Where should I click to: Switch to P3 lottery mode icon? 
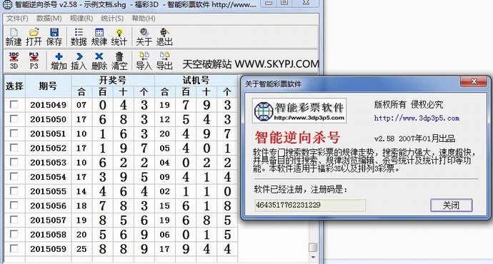(34, 61)
